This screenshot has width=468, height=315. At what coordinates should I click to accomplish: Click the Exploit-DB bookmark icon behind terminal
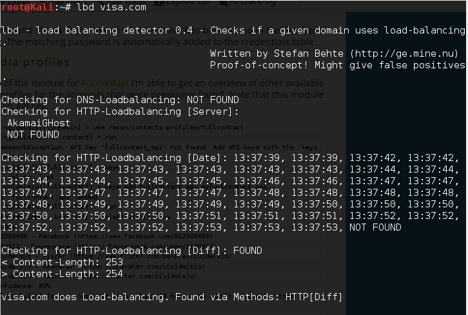[x=159, y=3]
